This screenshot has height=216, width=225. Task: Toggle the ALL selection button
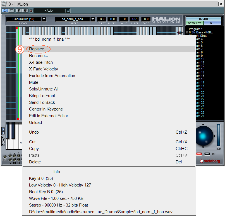point(212,23)
